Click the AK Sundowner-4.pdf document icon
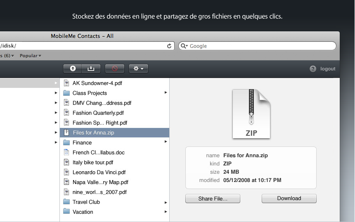The height and width of the screenshot is (222, 355). pyautogui.click(x=66, y=83)
